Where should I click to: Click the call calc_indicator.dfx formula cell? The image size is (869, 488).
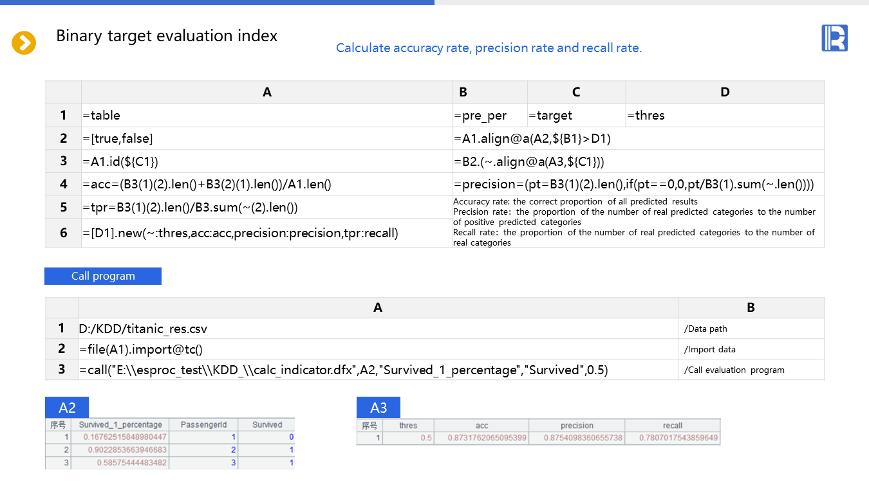tap(377, 370)
